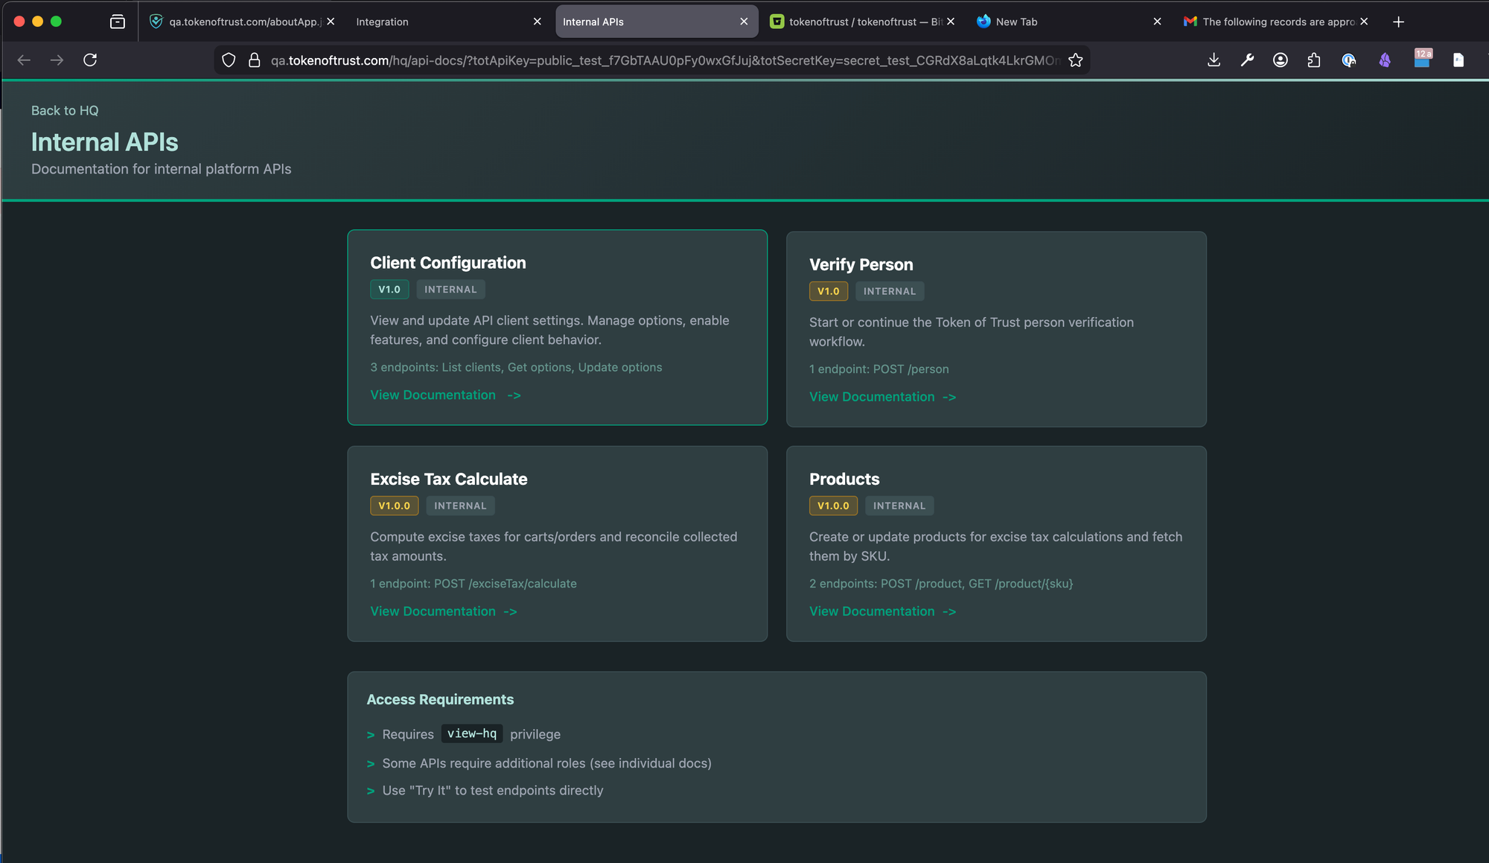Open the extensions puzzle icon
The height and width of the screenshot is (863, 1489).
[x=1314, y=60]
